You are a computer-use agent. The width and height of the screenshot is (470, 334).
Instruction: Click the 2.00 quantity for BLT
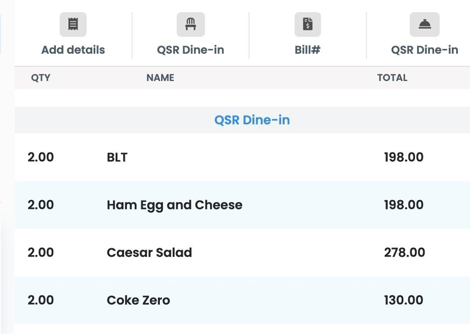click(x=41, y=157)
